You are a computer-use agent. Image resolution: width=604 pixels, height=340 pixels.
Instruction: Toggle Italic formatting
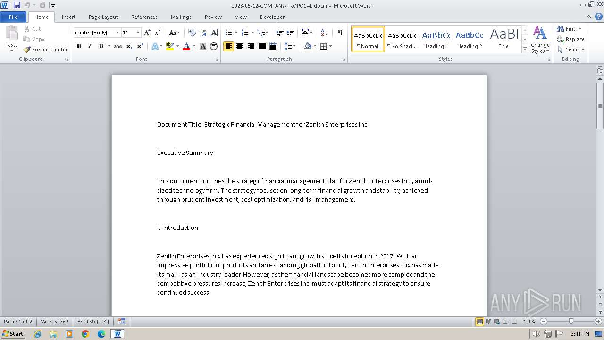pyautogui.click(x=90, y=46)
